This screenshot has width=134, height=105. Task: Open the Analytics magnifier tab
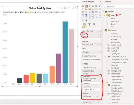coord(94,24)
